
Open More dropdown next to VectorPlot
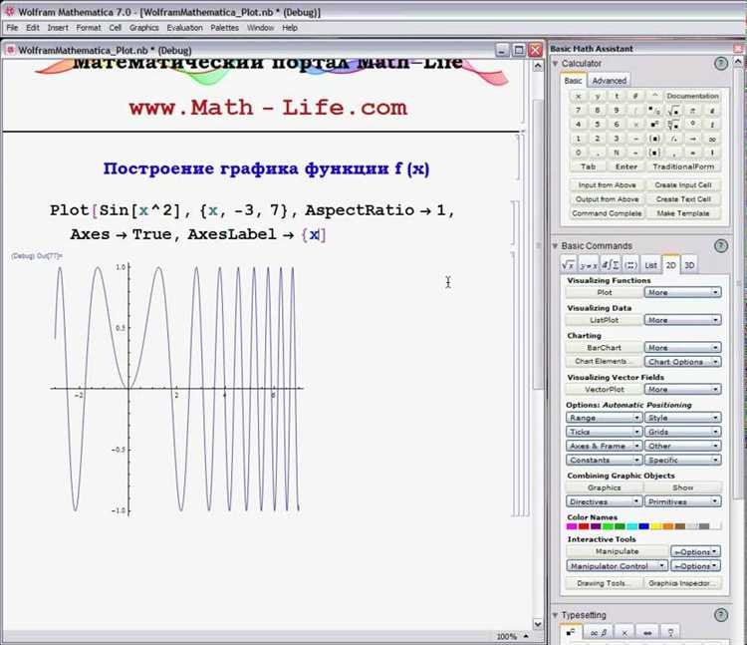(682, 390)
